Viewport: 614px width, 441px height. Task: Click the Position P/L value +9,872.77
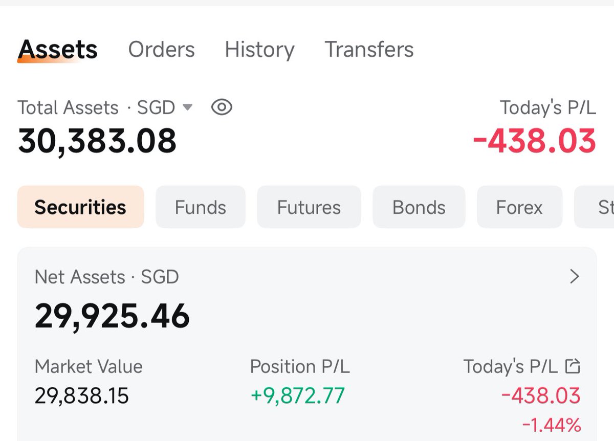coord(298,395)
